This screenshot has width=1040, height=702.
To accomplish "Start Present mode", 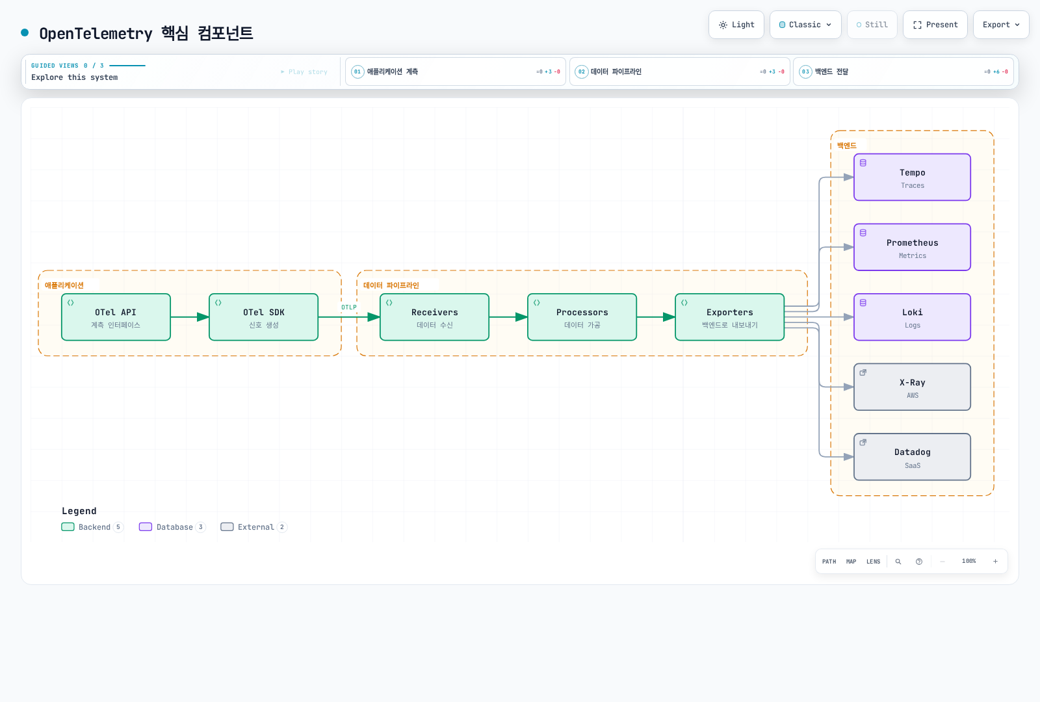I will [935, 25].
